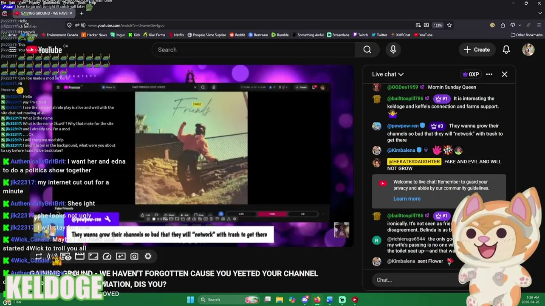
Task: Close the live chat panel
Action: [504, 74]
